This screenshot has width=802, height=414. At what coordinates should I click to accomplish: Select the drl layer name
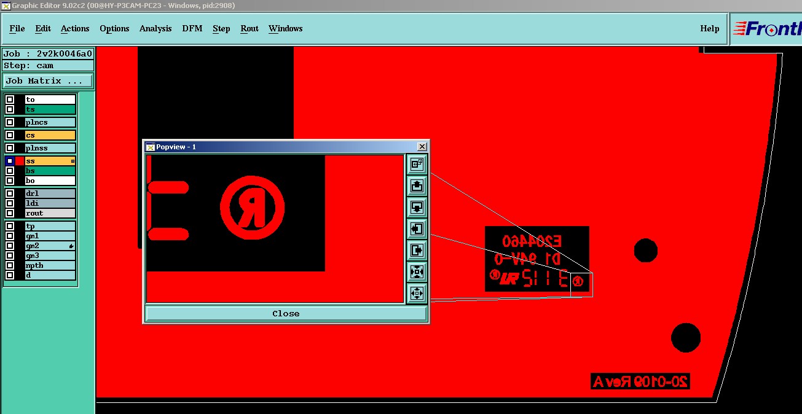coord(50,193)
